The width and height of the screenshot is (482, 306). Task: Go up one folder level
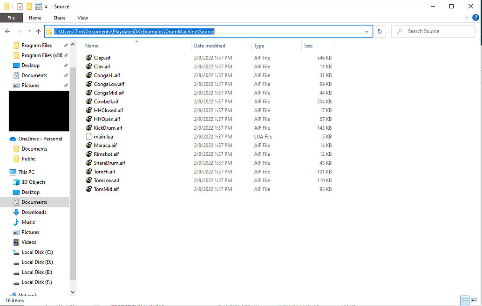[x=38, y=31]
